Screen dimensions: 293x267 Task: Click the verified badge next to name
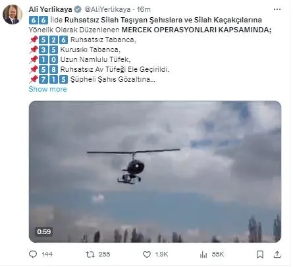pyautogui.click(x=78, y=9)
